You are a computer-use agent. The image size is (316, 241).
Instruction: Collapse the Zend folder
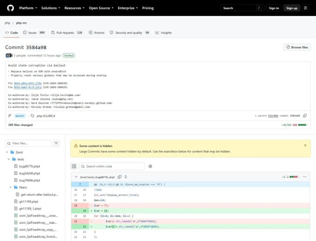click(7, 152)
